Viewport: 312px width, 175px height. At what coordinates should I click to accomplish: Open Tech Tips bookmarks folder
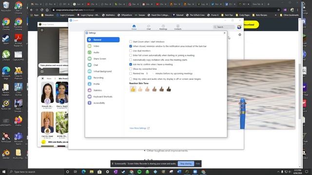(x=227, y=15)
